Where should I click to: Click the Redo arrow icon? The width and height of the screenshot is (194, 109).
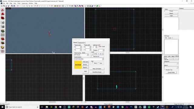[x=20, y=6]
